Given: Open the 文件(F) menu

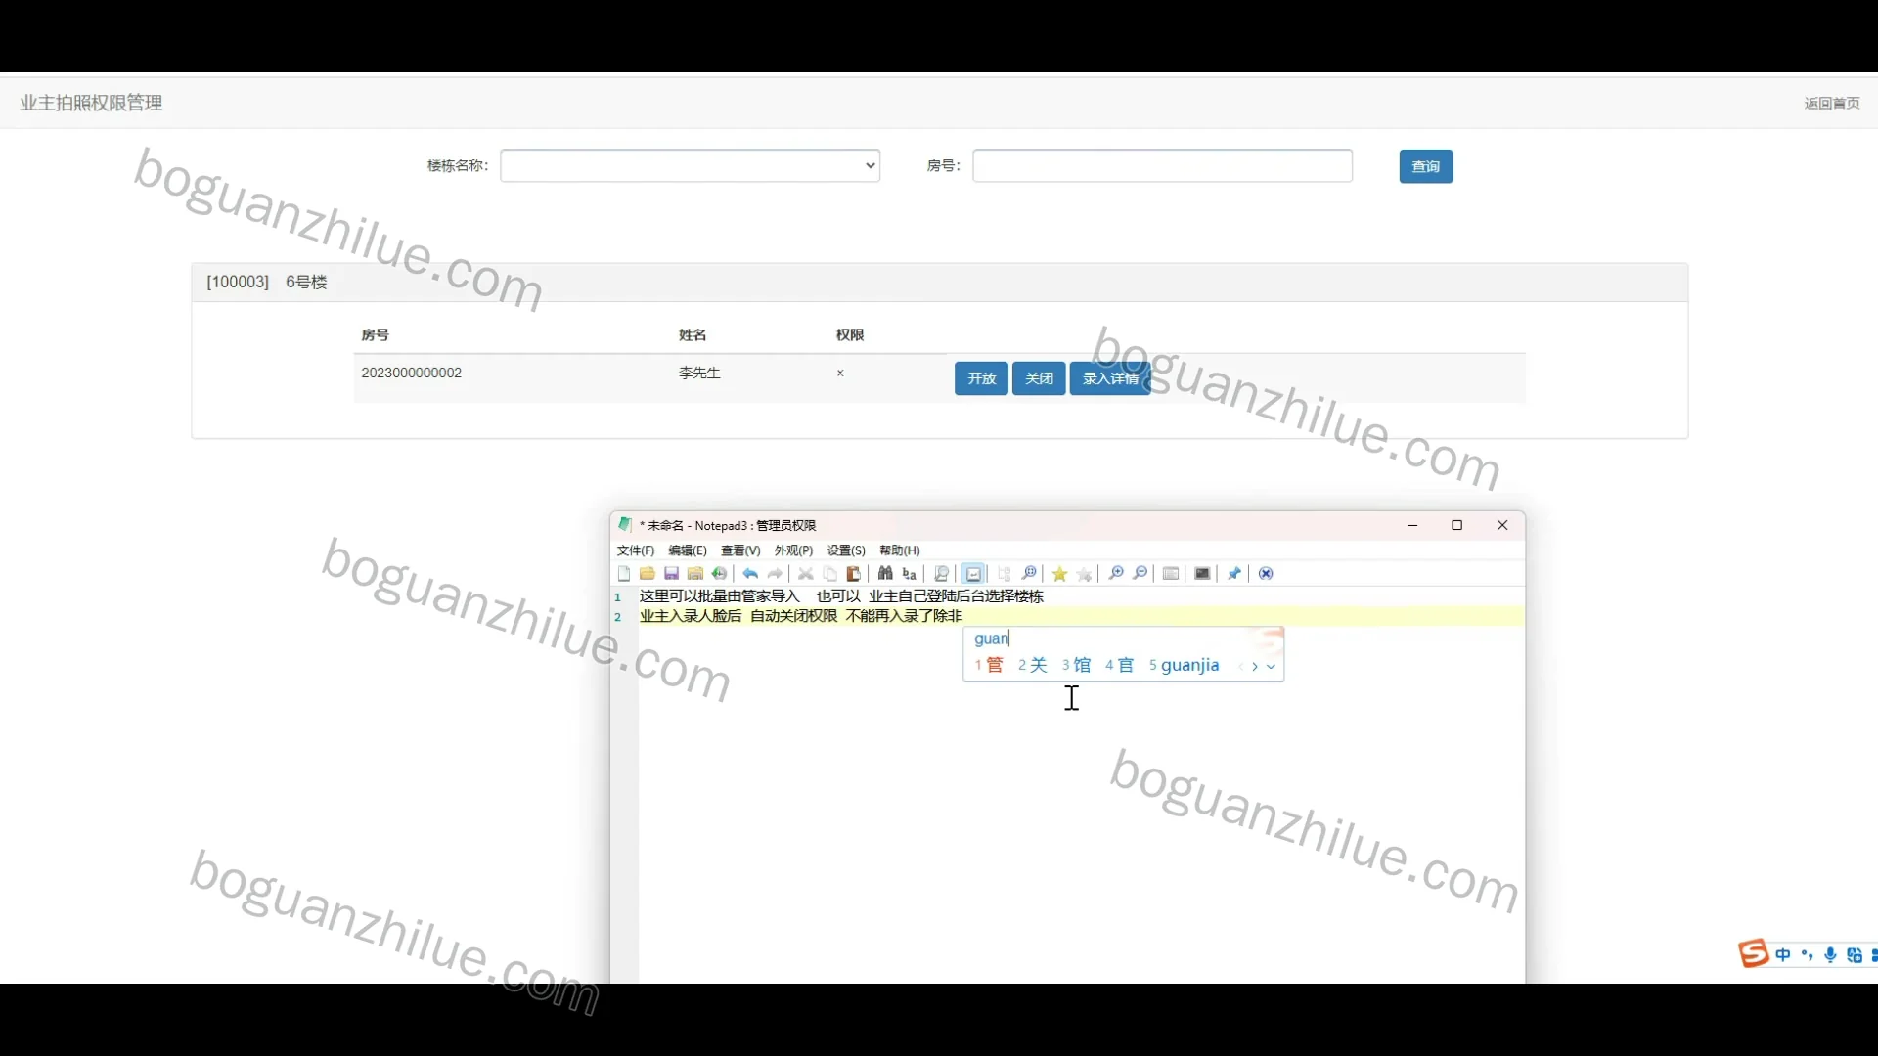Looking at the screenshot, I should (636, 551).
